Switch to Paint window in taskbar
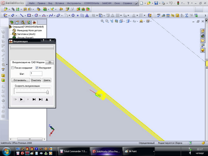This screenshot has height=156, width=208. 139,151
